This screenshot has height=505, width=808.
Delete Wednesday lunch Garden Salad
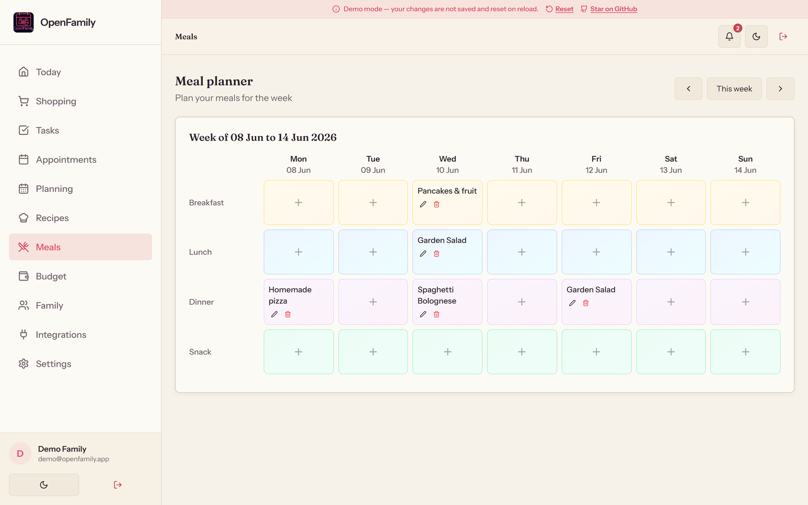click(x=437, y=254)
